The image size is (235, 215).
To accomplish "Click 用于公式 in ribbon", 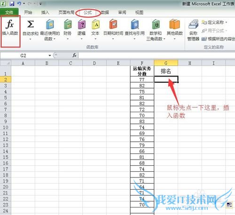I will point(214,31).
